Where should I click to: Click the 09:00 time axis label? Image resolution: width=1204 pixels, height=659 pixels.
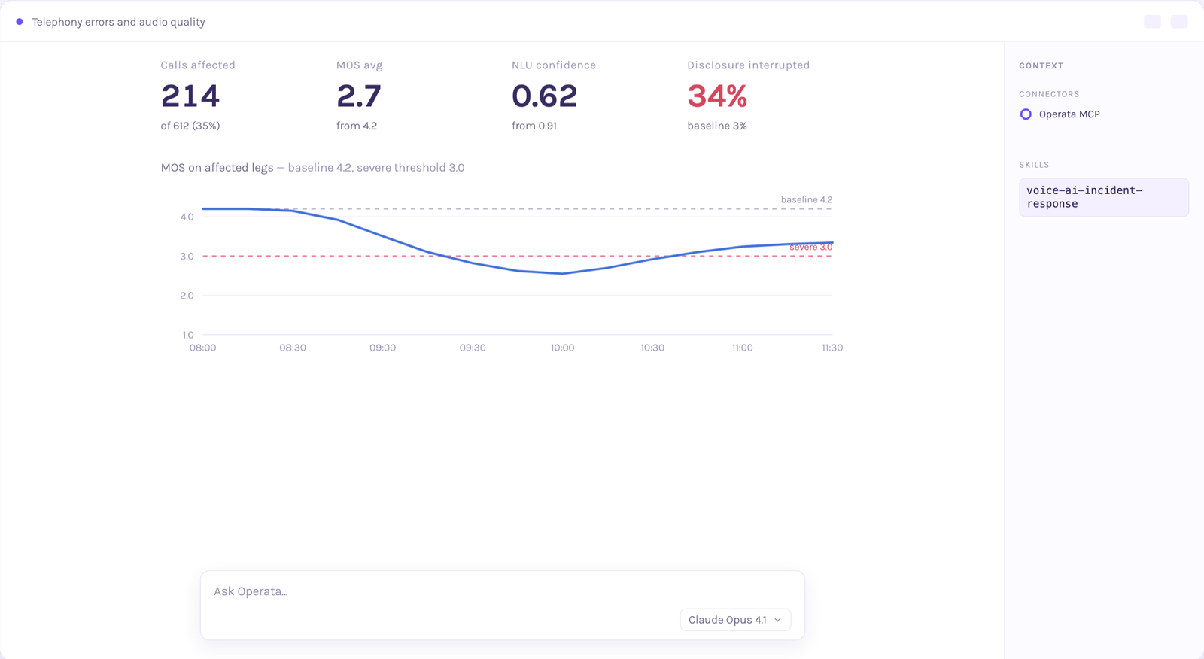(382, 348)
